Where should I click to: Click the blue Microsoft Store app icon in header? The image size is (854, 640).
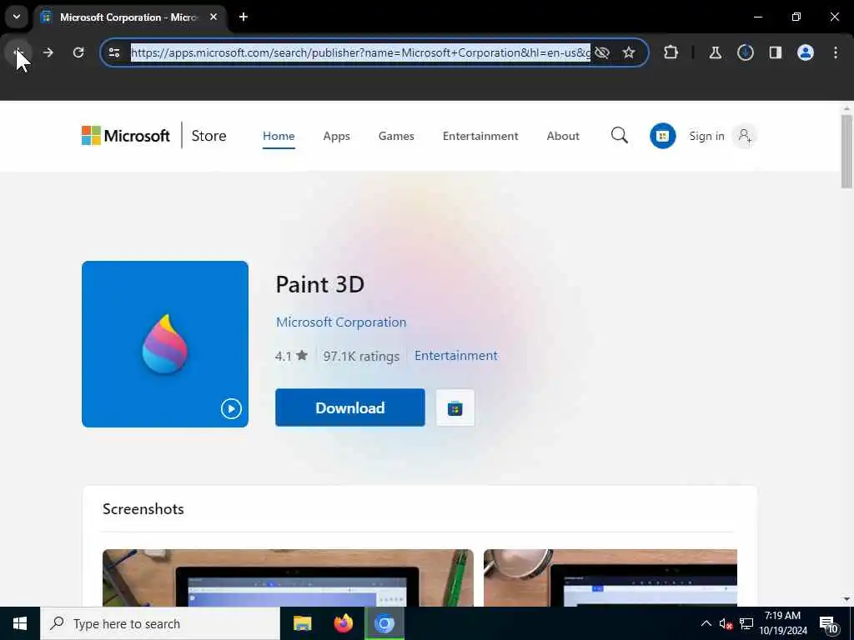coord(663,136)
